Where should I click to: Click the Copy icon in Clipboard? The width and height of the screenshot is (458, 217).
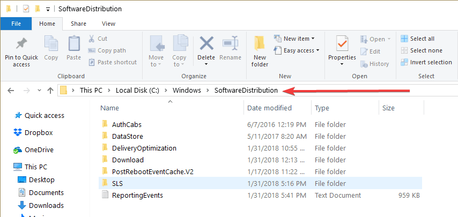(x=51, y=43)
